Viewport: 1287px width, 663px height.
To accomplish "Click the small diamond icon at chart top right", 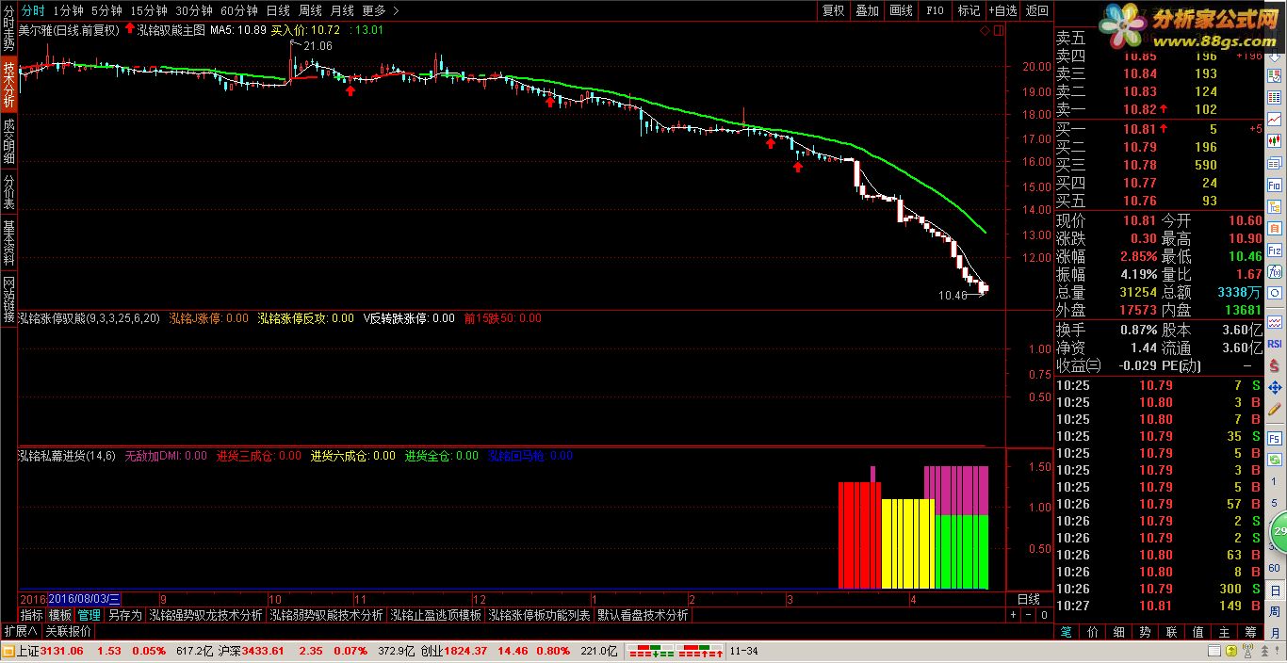I will (x=986, y=30).
